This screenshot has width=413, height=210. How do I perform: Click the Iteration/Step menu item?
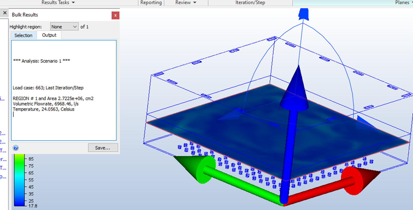click(250, 3)
